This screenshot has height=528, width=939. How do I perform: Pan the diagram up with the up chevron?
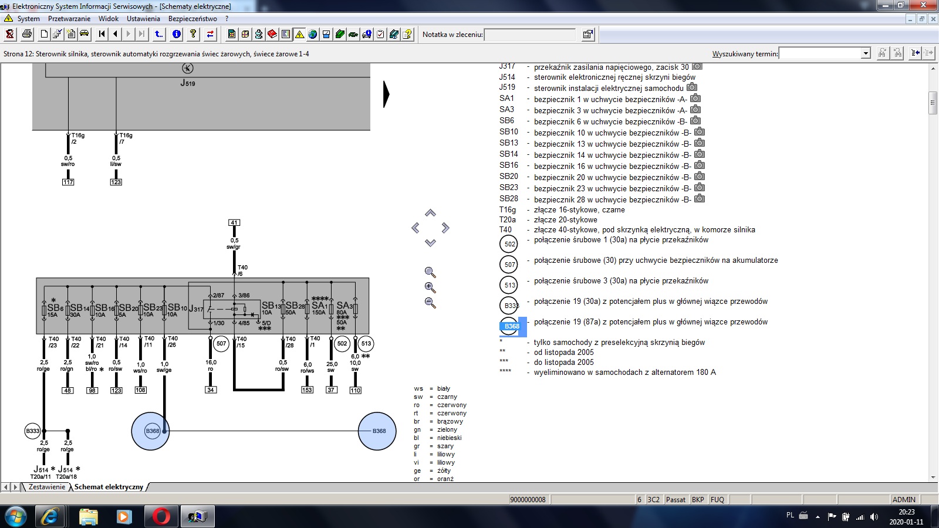tap(430, 213)
